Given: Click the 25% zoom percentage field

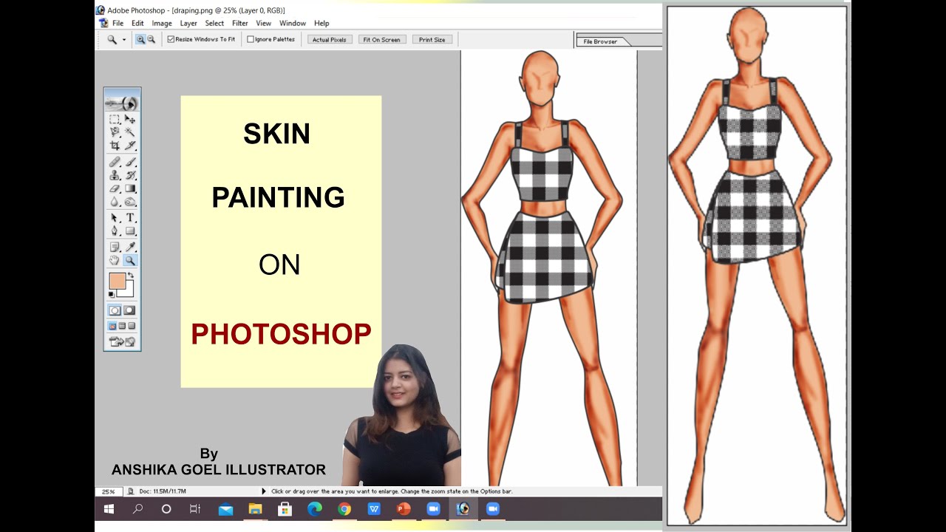Looking at the screenshot, I should click(x=109, y=491).
